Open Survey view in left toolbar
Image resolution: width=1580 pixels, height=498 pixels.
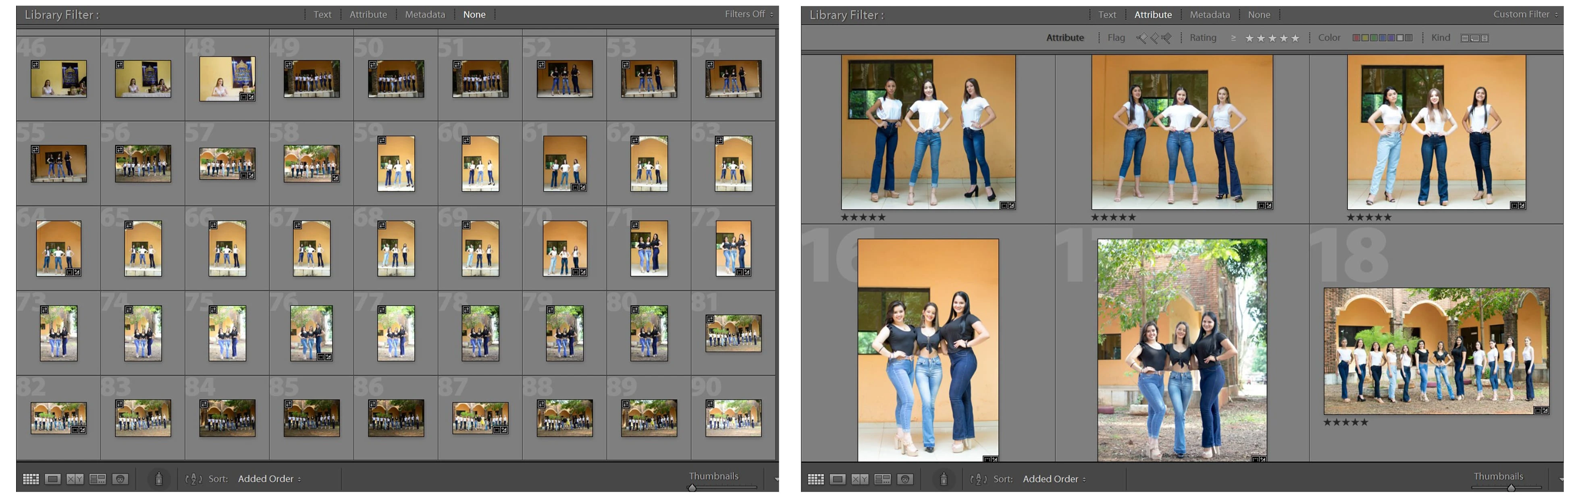point(98,479)
